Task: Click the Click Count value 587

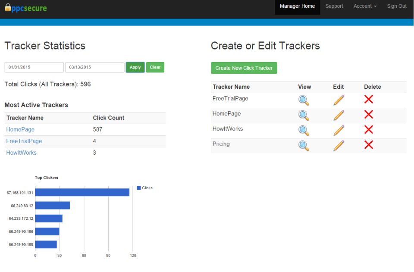Action: pyautogui.click(x=97, y=130)
